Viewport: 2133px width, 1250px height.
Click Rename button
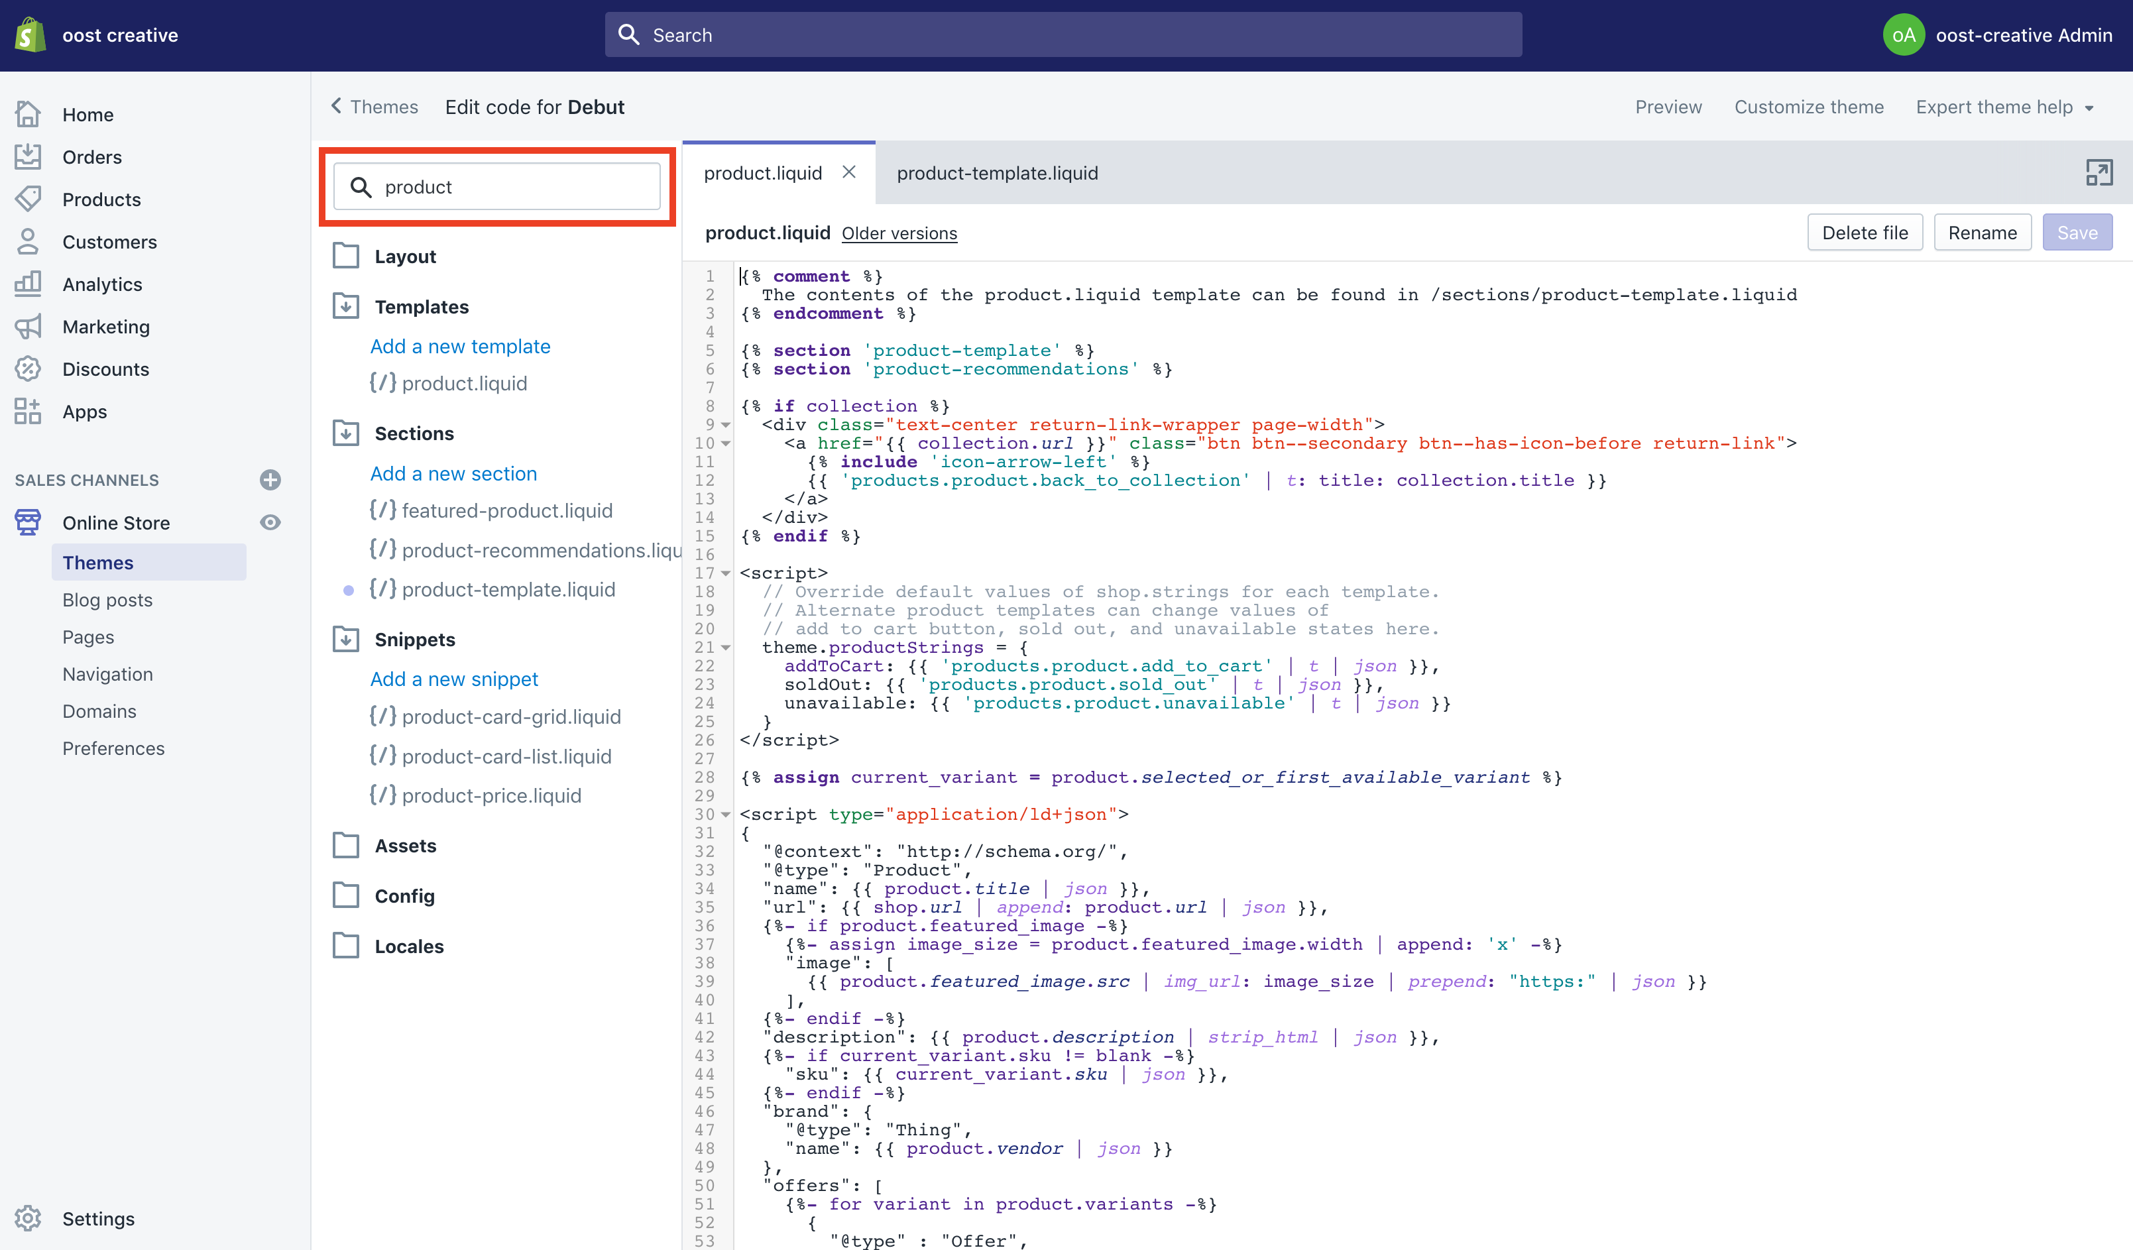[x=1983, y=232]
